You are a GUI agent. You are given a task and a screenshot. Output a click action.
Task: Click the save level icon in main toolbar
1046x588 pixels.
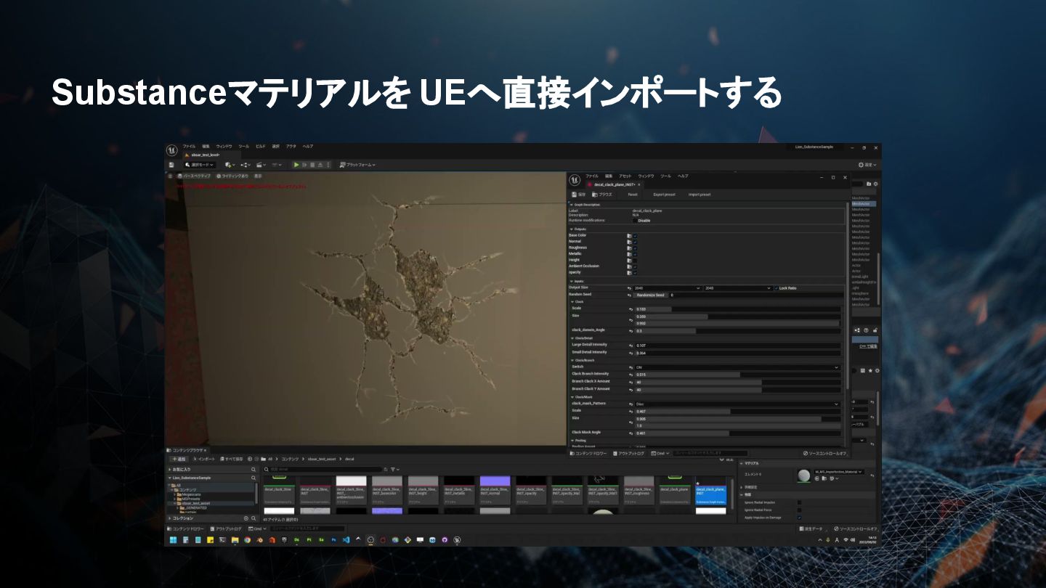pyautogui.click(x=171, y=165)
